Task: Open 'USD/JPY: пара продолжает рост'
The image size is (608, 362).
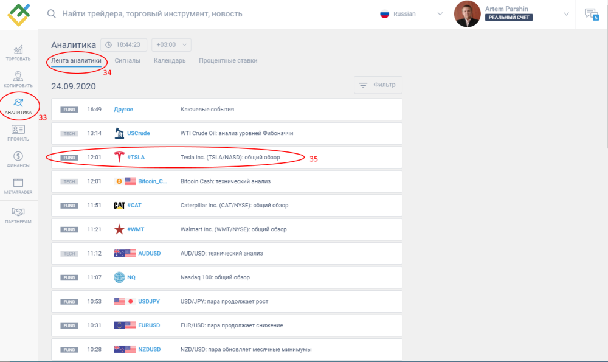Action: tap(224, 302)
